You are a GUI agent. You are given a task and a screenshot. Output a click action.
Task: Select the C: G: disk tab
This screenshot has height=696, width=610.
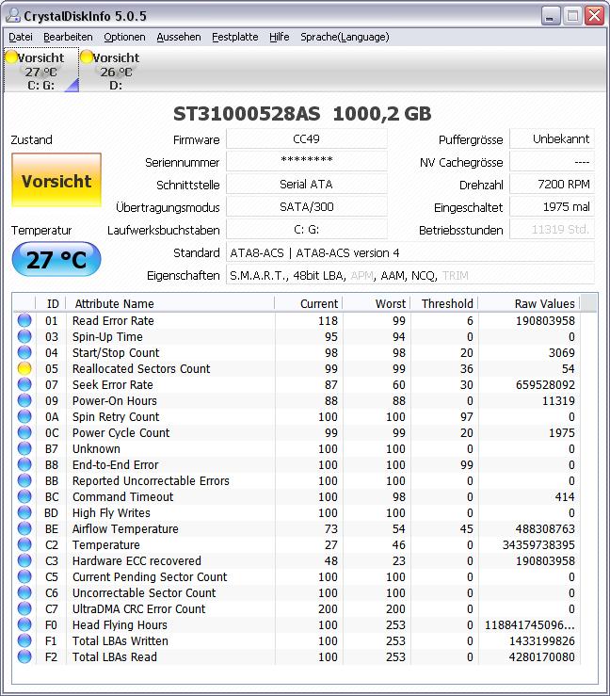coord(41,70)
